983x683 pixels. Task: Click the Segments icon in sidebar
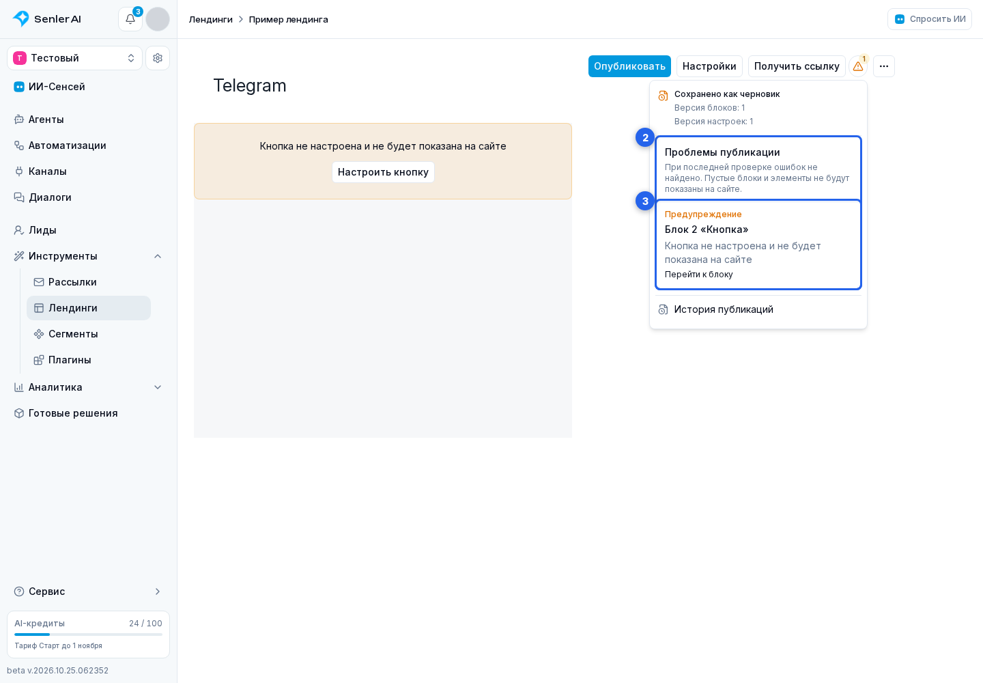click(x=39, y=334)
